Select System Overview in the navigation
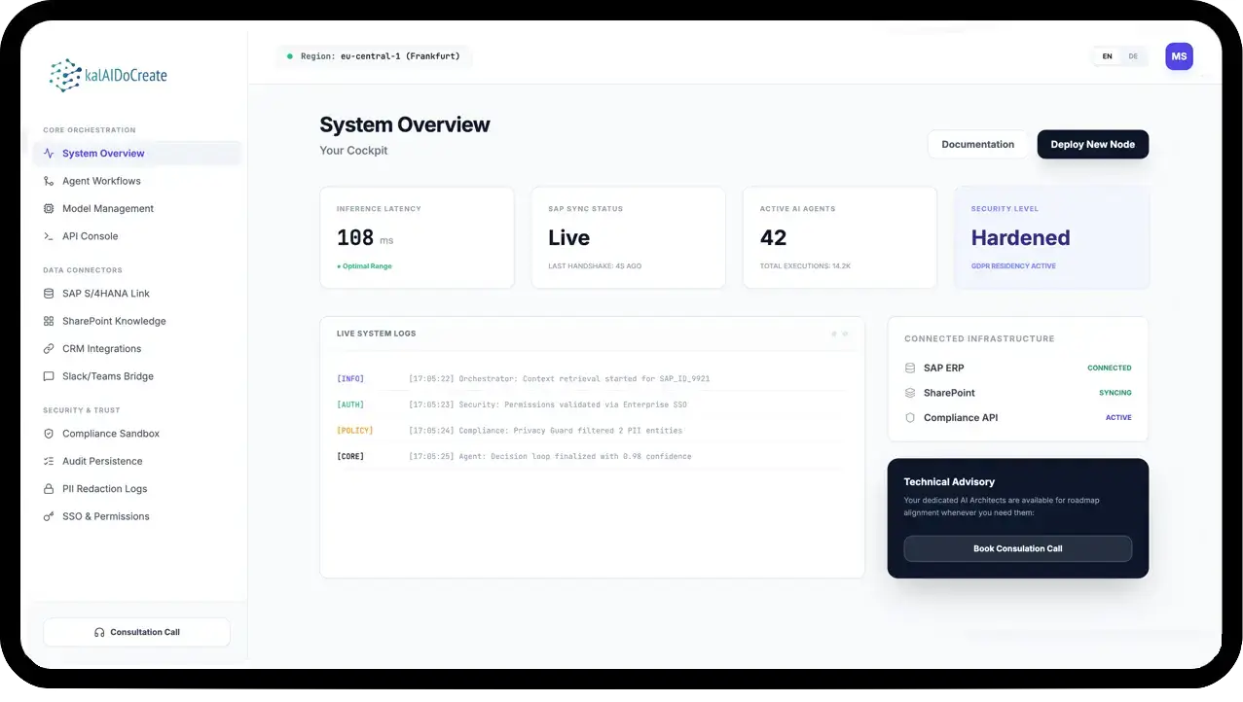This screenshot has height=702, width=1243. [x=102, y=153]
